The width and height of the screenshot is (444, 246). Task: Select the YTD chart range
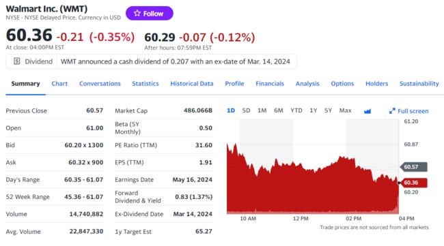point(296,110)
